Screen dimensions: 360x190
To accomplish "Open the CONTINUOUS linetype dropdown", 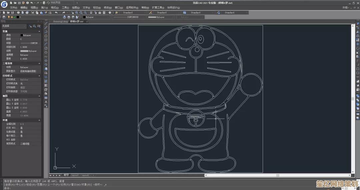I will click(128, 17).
